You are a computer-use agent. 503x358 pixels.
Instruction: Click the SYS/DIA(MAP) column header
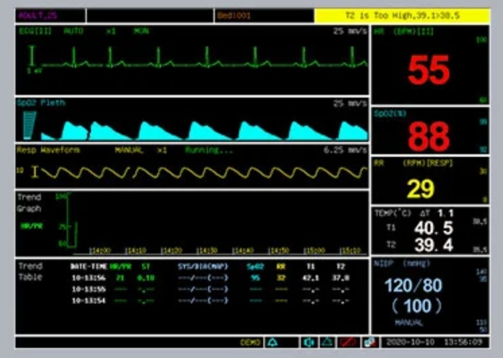tap(203, 266)
